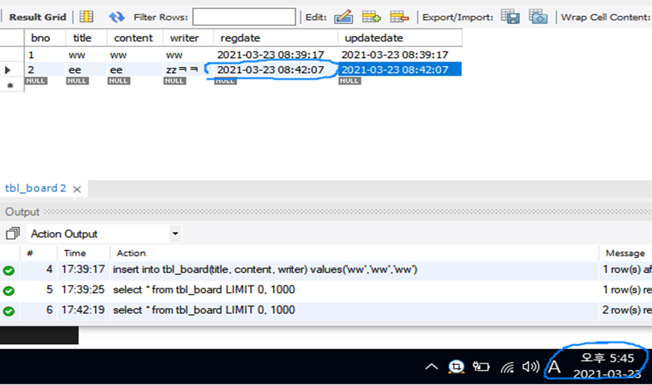Screen dimensions: 652x385
Task: Click the Result Grid form editor icon
Action: click(x=86, y=16)
